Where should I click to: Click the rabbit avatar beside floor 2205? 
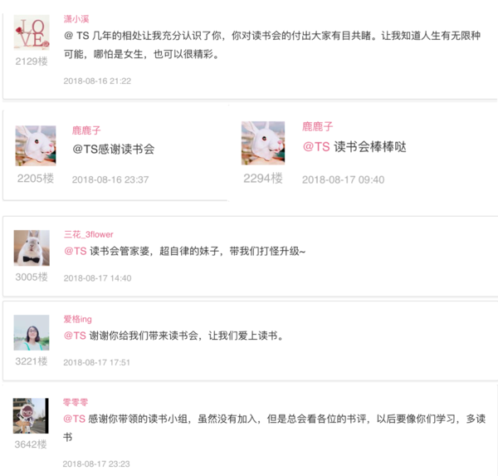(x=36, y=145)
